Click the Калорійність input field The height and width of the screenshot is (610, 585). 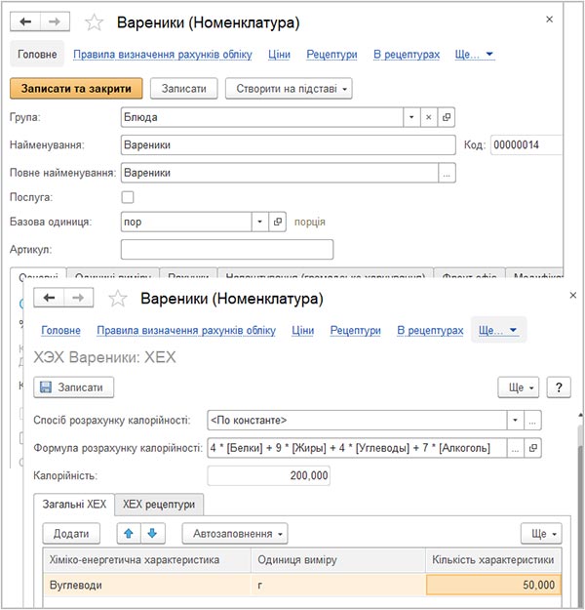pos(269,476)
